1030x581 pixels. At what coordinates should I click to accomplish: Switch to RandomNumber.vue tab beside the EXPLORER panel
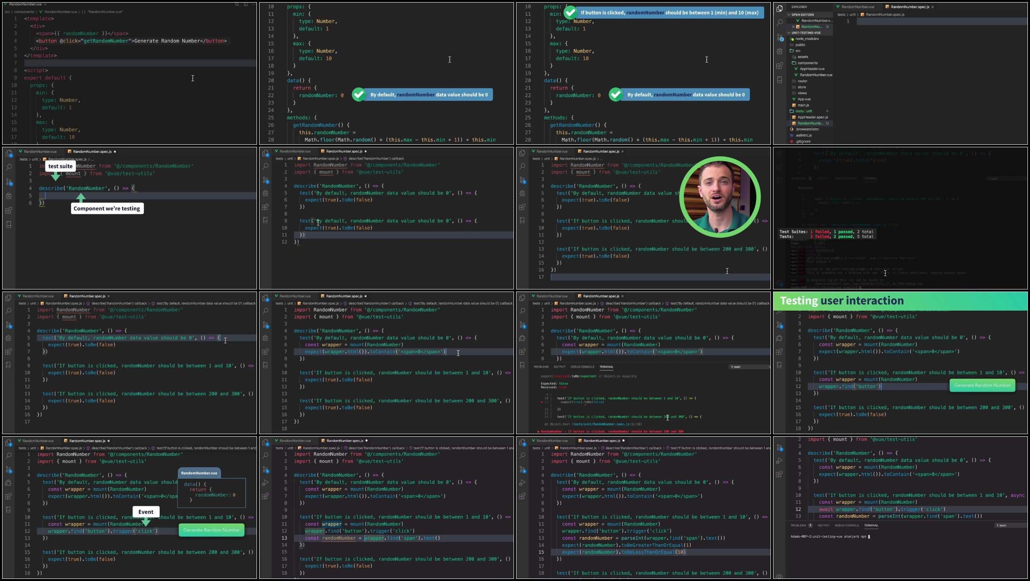click(x=857, y=7)
